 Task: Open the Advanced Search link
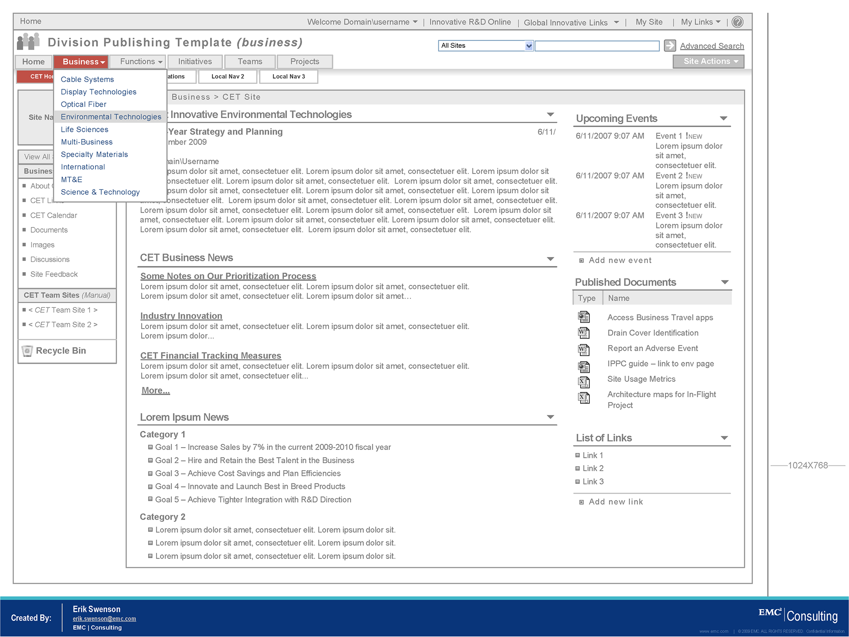711,46
